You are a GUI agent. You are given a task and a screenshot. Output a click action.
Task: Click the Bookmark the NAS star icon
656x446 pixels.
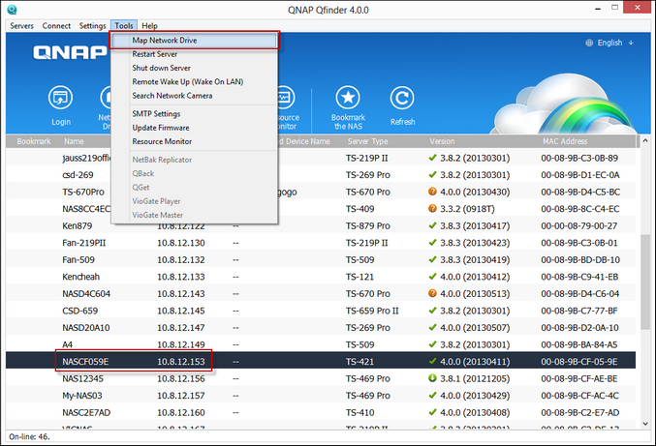point(350,99)
